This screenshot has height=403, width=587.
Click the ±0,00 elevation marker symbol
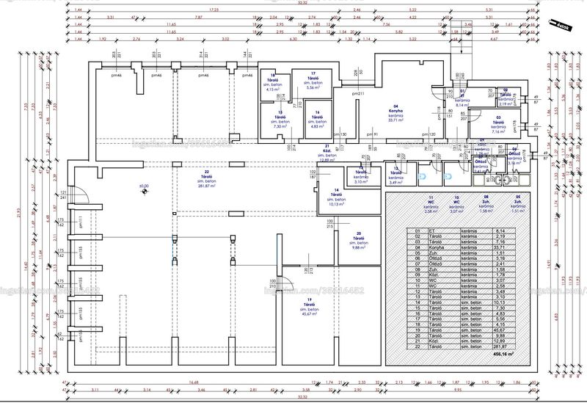pos(144,192)
